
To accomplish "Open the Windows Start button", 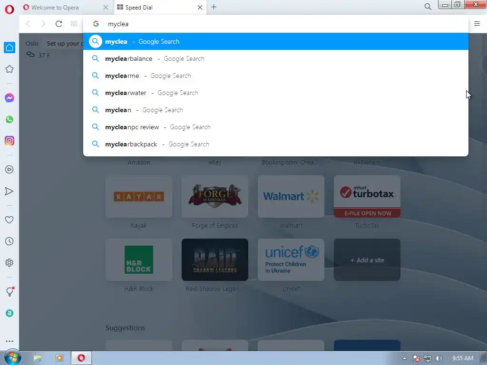I will tap(12, 357).
